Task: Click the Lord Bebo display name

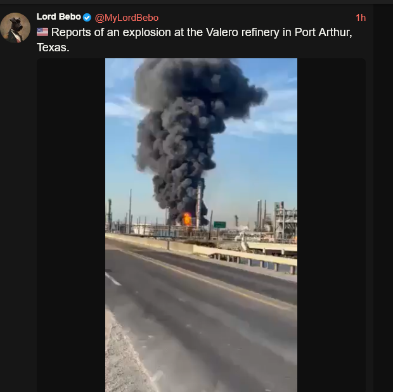Action: click(59, 17)
